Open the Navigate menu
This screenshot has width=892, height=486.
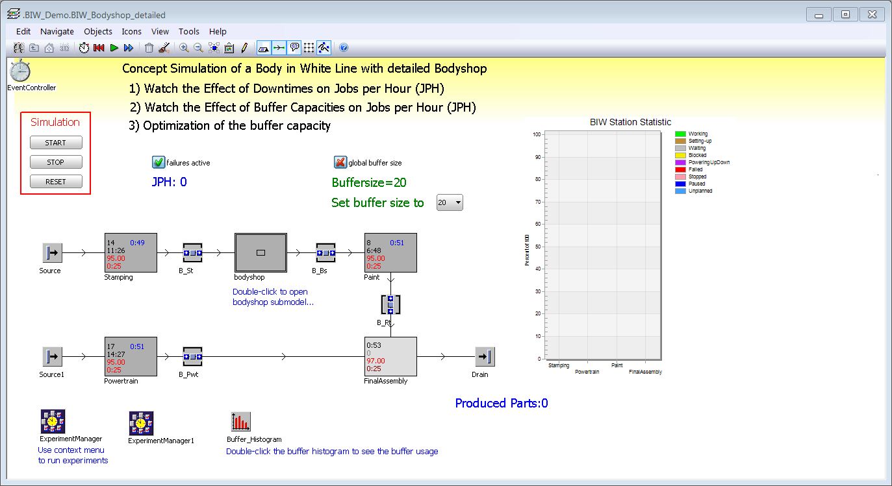[57, 31]
